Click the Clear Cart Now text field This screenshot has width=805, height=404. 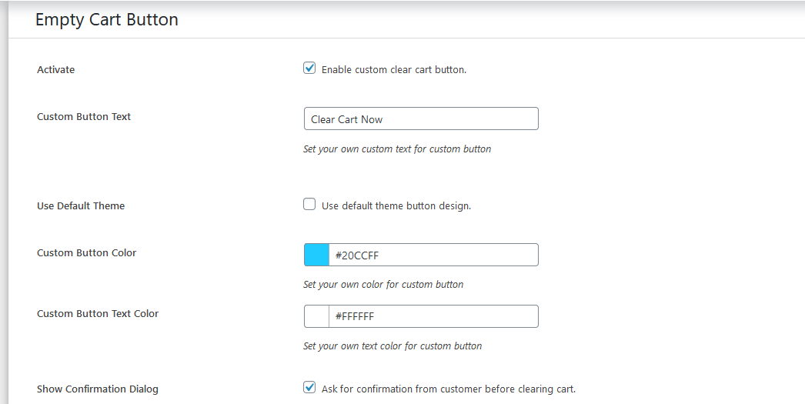tap(421, 119)
